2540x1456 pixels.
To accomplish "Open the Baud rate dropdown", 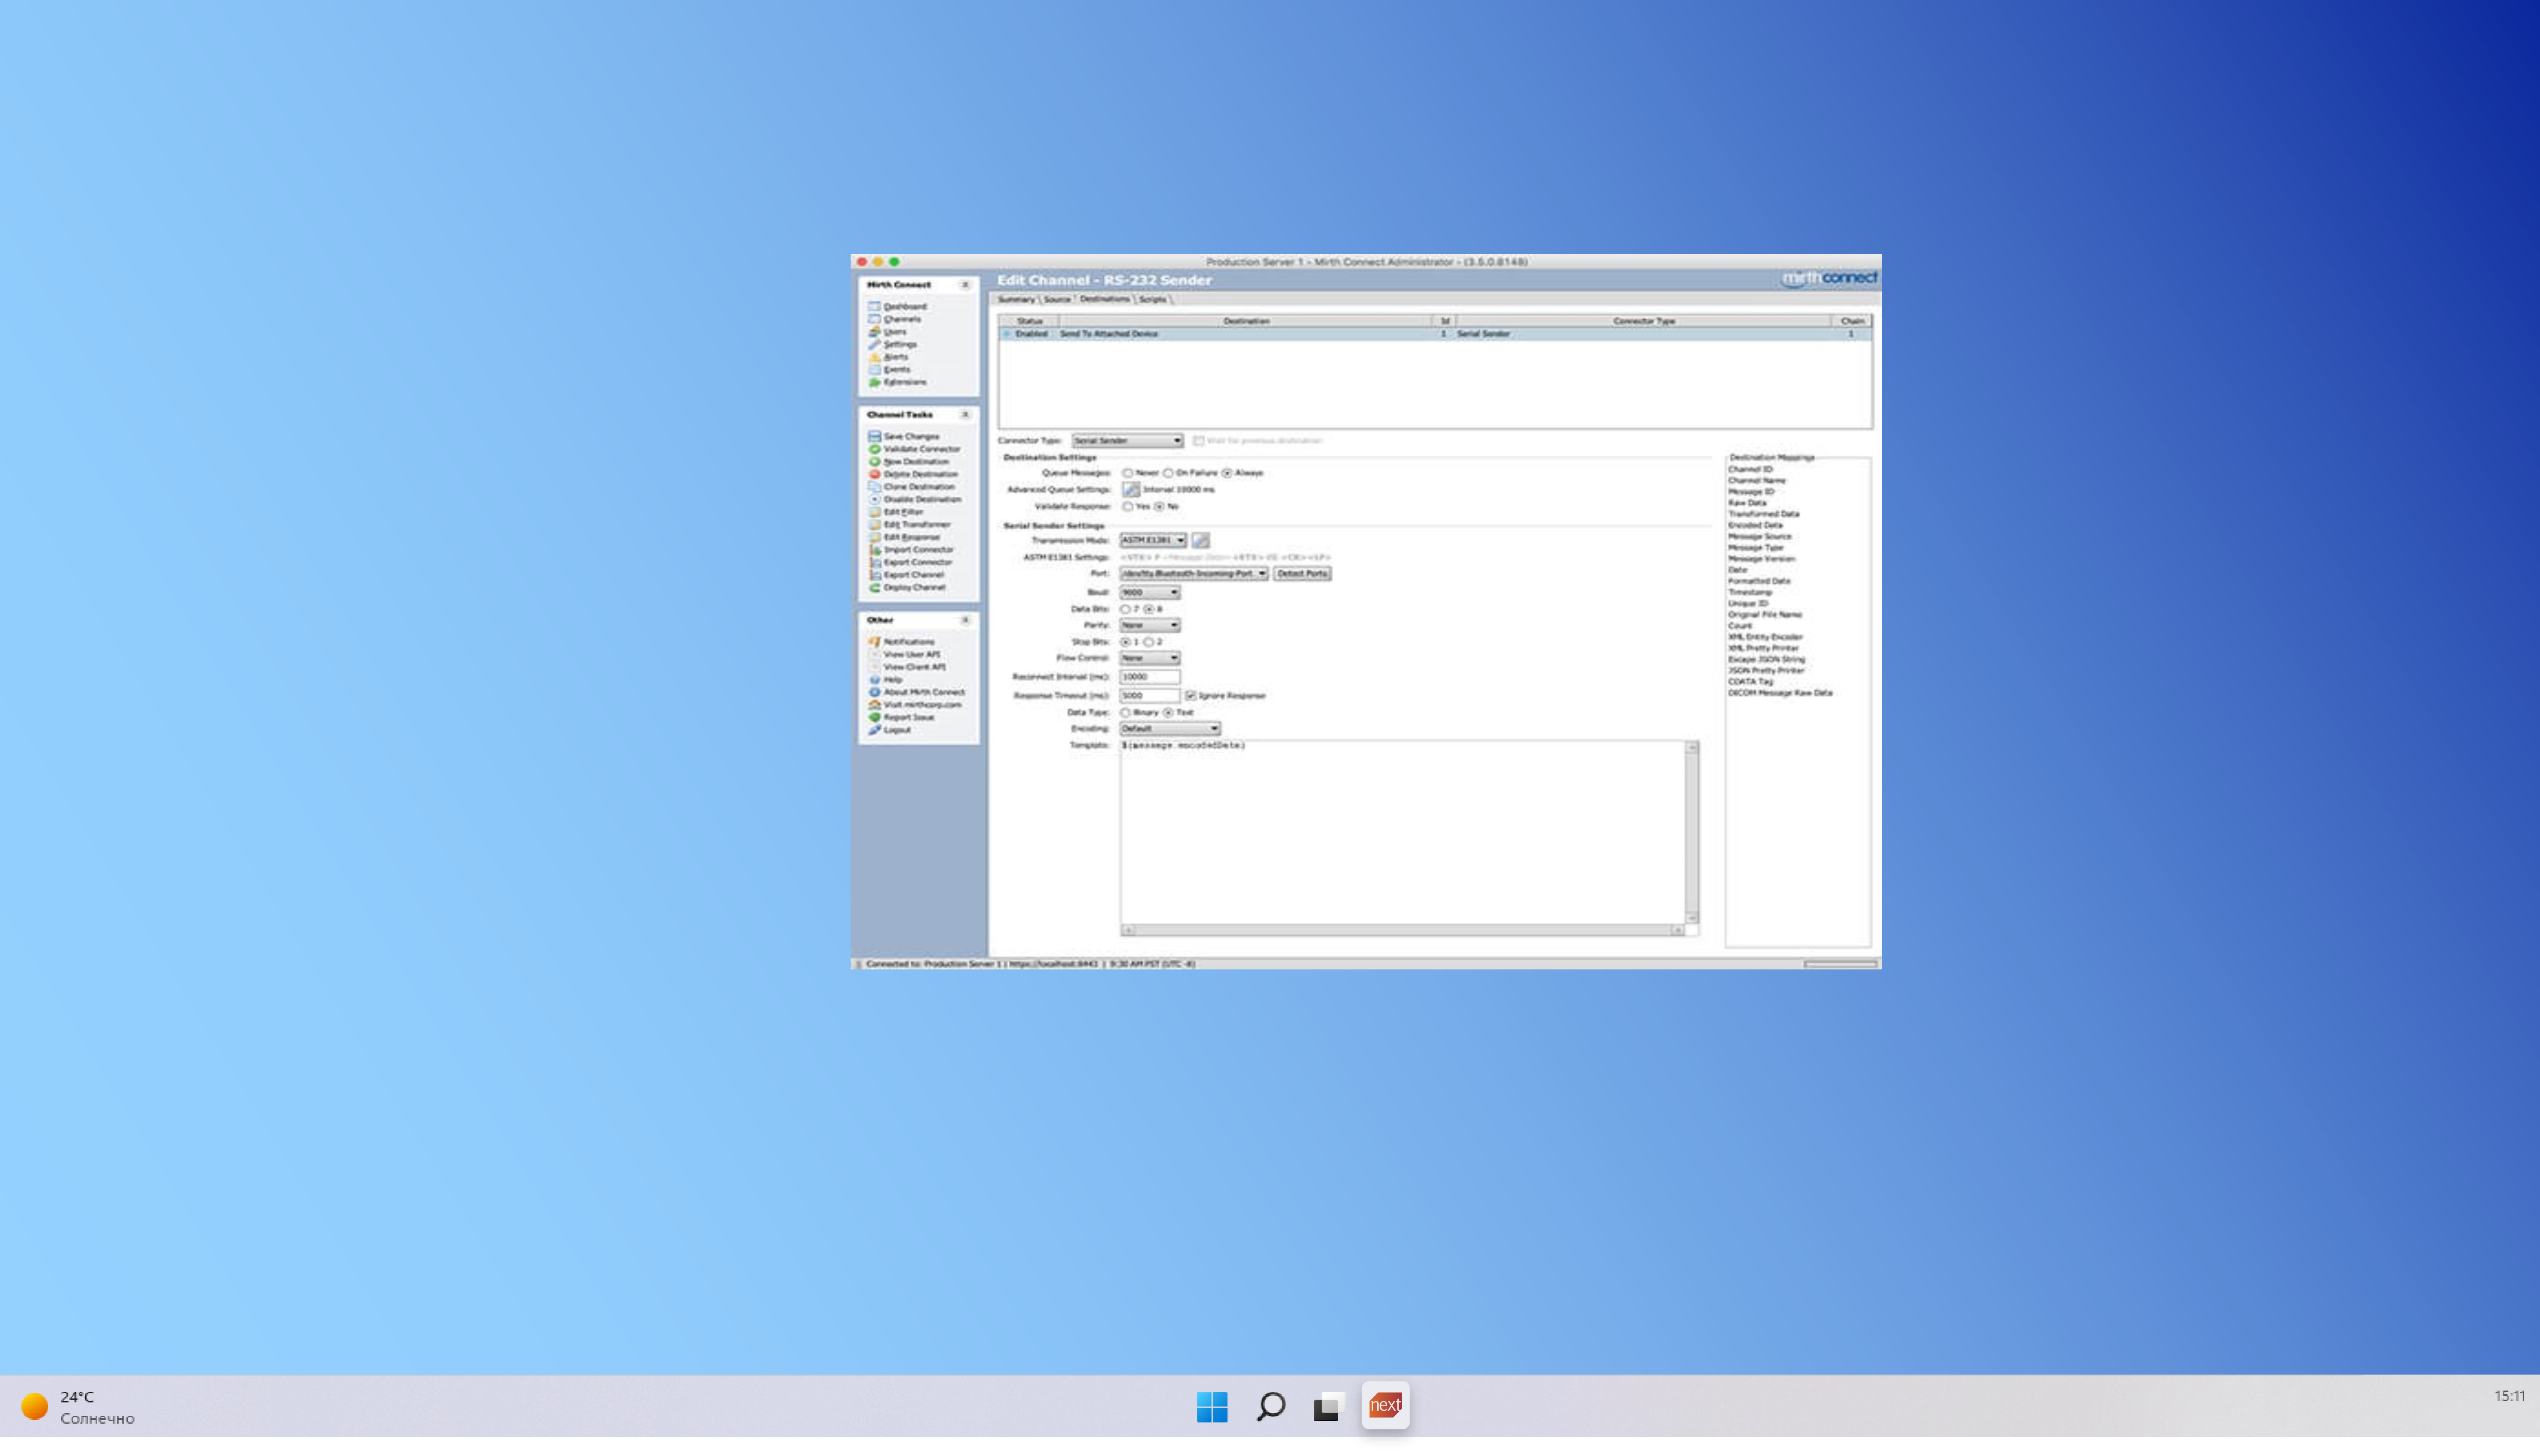I will [x=1149, y=593].
